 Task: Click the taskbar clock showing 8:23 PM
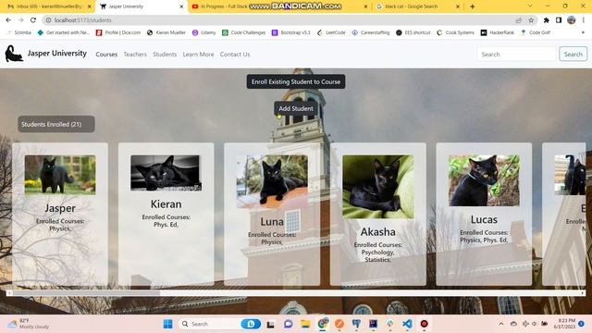[x=565, y=324]
